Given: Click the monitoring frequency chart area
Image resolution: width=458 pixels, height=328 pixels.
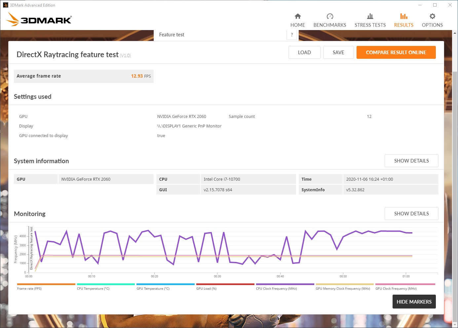Looking at the screenshot, I should tap(233, 249).
